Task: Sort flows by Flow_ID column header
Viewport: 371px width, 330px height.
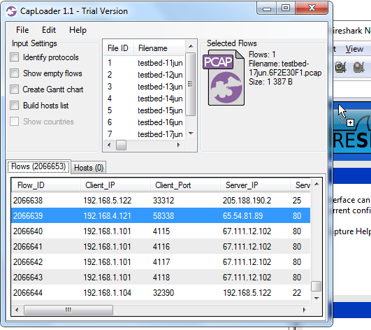Action: [46, 185]
